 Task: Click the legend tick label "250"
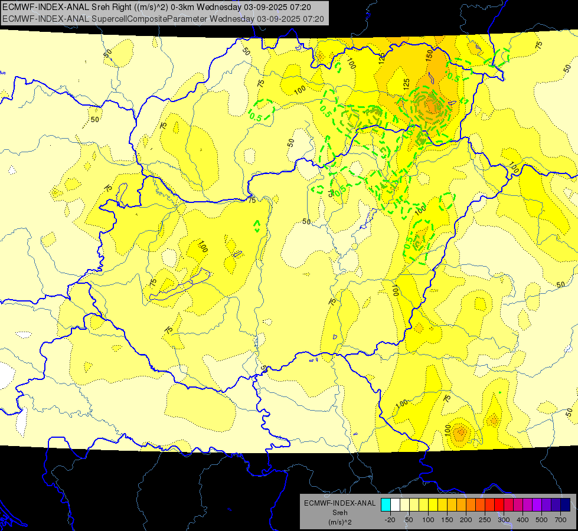tap(485, 520)
